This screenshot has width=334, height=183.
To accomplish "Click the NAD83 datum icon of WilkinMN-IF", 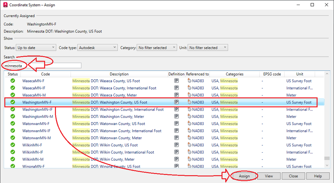I will coord(189,152).
